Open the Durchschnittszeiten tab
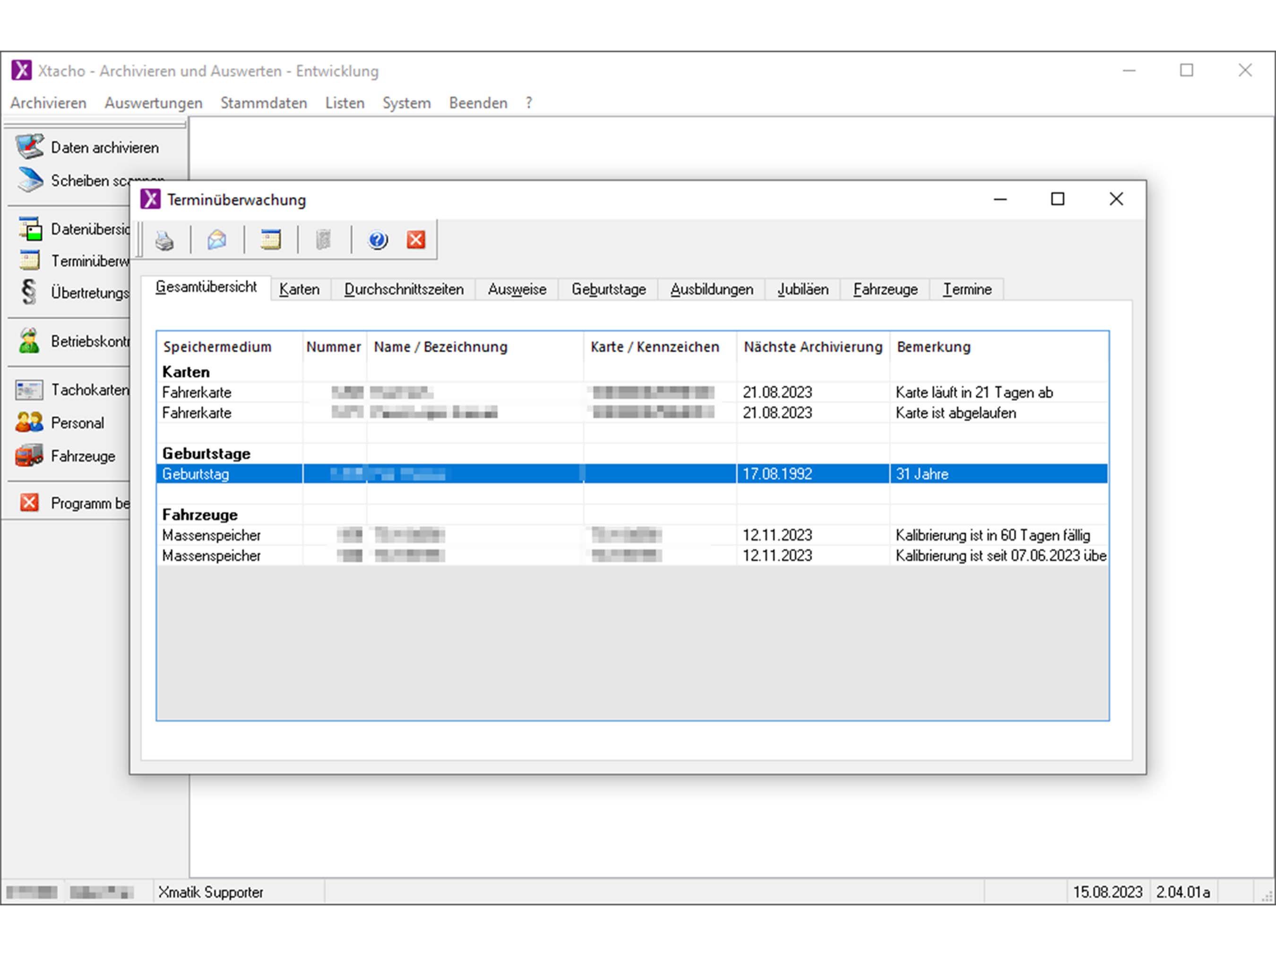Image resolution: width=1276 pixels, height=956 pixels. pyautogui.click(x=404, y=290)
